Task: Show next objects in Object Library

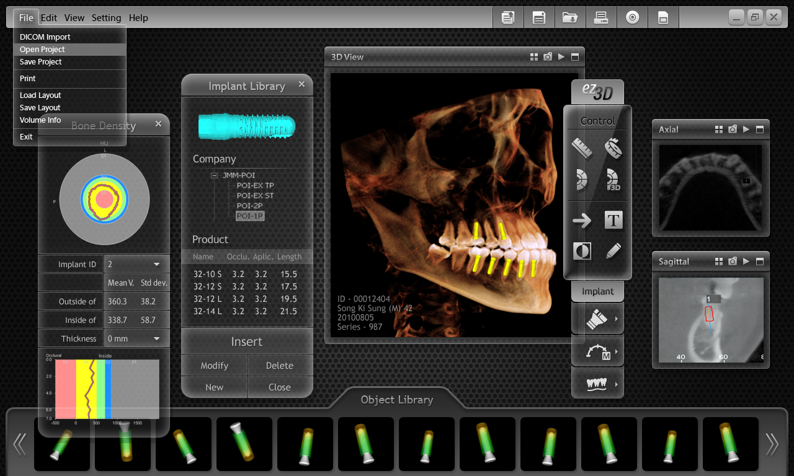Action: point(772,444)
